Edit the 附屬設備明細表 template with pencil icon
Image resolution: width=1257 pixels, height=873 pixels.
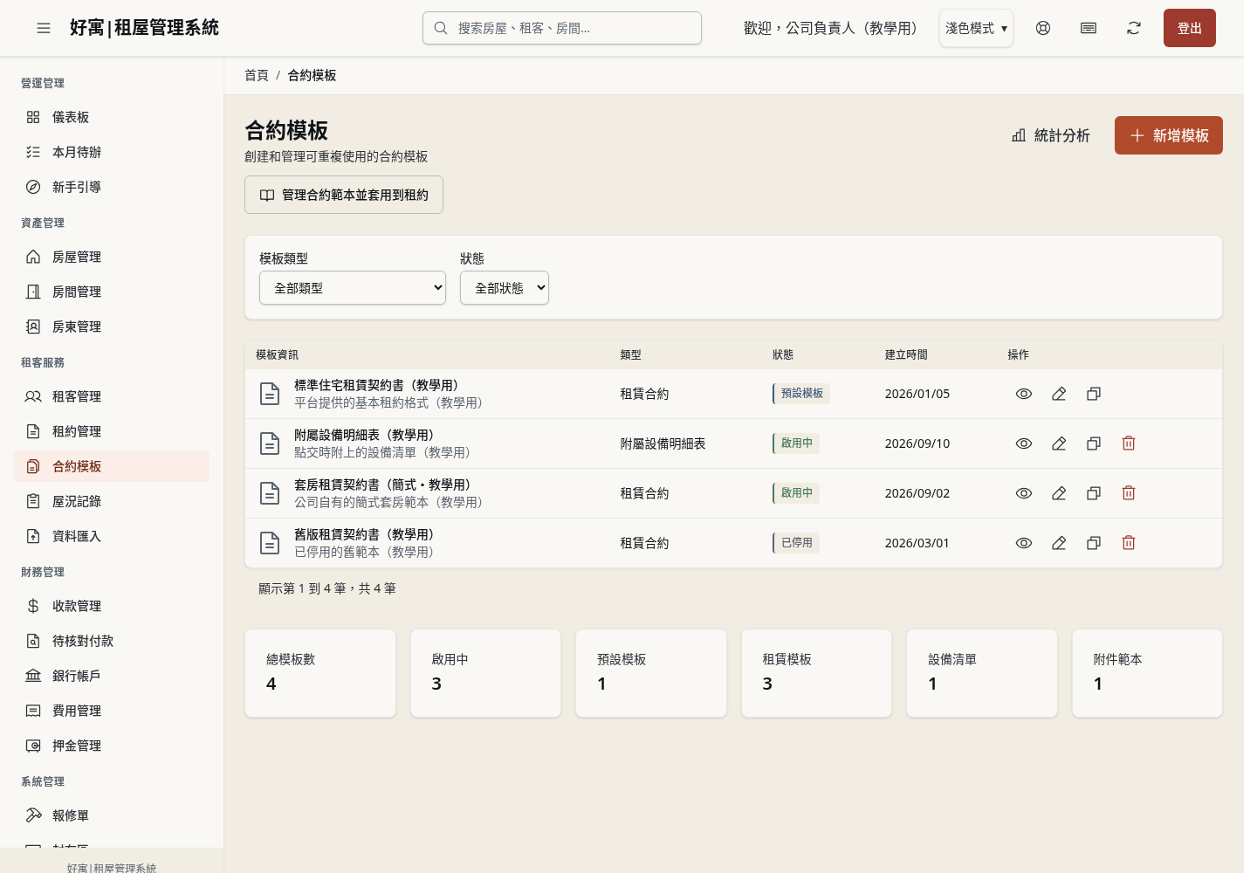tap(1059, 443)
